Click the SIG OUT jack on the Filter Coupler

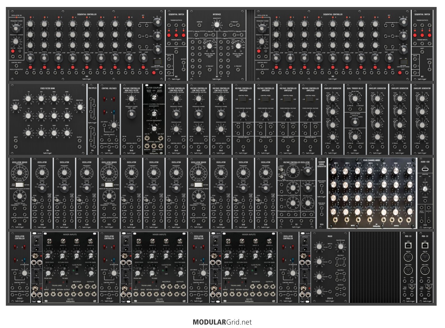161,138
